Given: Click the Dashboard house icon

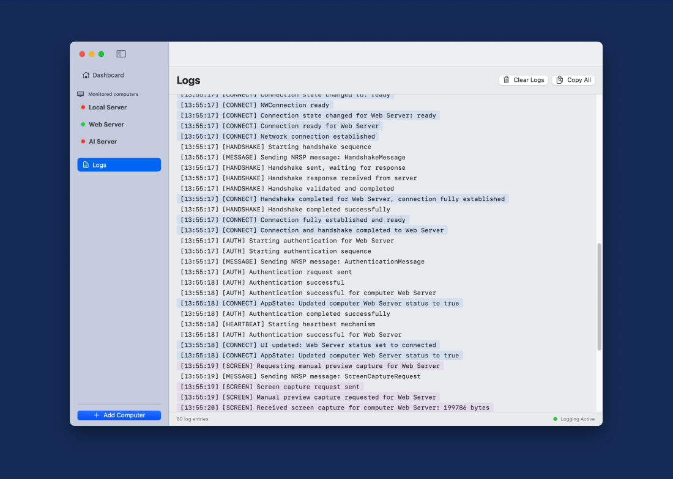Looking at the screenshot, I should [x=86, y=75].
